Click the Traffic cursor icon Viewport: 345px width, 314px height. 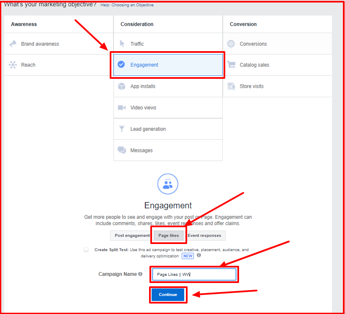pos(122,44)
